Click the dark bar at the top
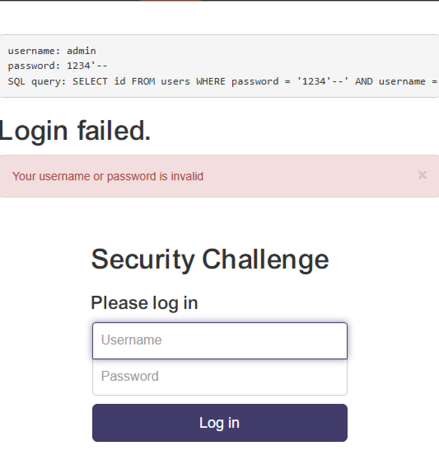The height and width of the screenshot is (467, 439). pyautogui.click(x=62, y=1)
